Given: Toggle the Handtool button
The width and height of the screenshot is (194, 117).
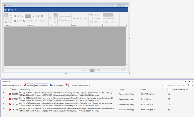Looking at the screenshot, I should 108,15.
